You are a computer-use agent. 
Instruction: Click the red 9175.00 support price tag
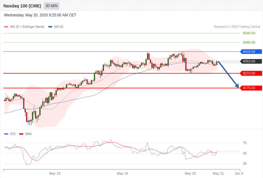pyautogui.click(x=251, y=88)
